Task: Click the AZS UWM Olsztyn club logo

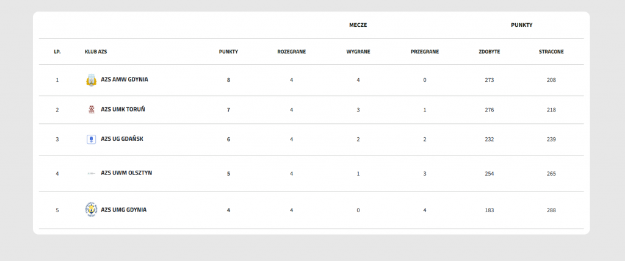Action: (x=92, y=173)
